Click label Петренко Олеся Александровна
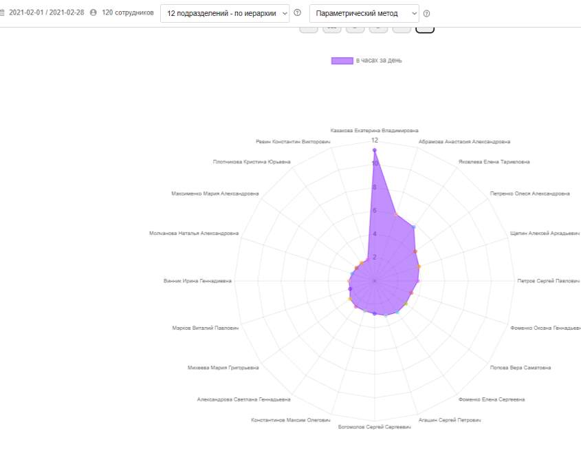This screenshot has height=471, width=581. click(530, 193)
